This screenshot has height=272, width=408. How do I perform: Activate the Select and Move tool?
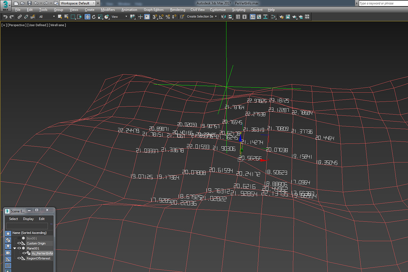pos(87,17)
